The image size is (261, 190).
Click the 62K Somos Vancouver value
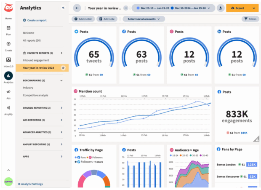(x=253, y=177)
